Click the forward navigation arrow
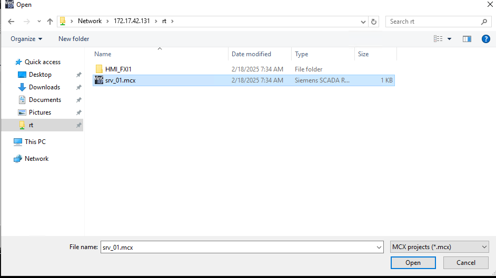 click(x=27, y=22)
